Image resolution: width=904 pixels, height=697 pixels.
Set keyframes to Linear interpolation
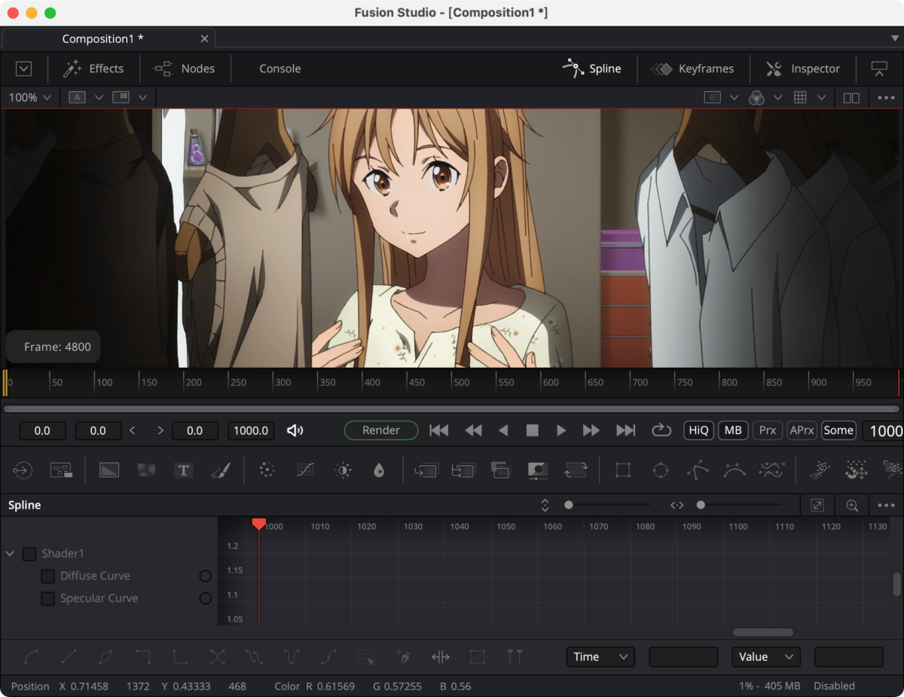(69, 657)
